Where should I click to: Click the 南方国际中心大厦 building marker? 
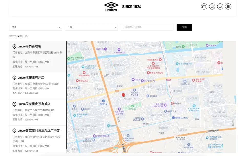click(135, 90)
